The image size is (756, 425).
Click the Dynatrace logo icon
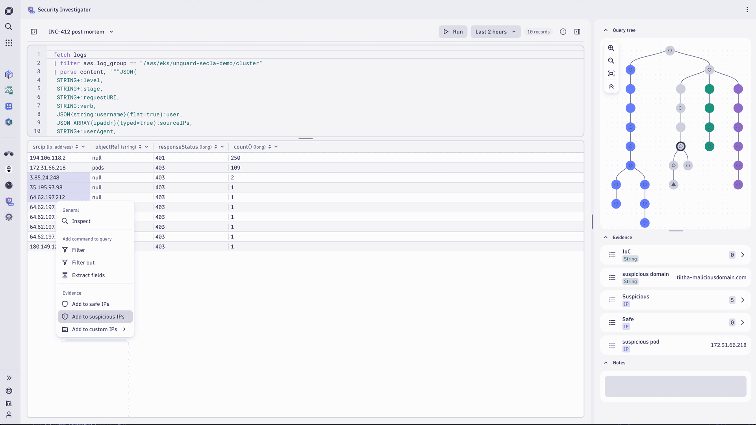(x=9, y=11)
